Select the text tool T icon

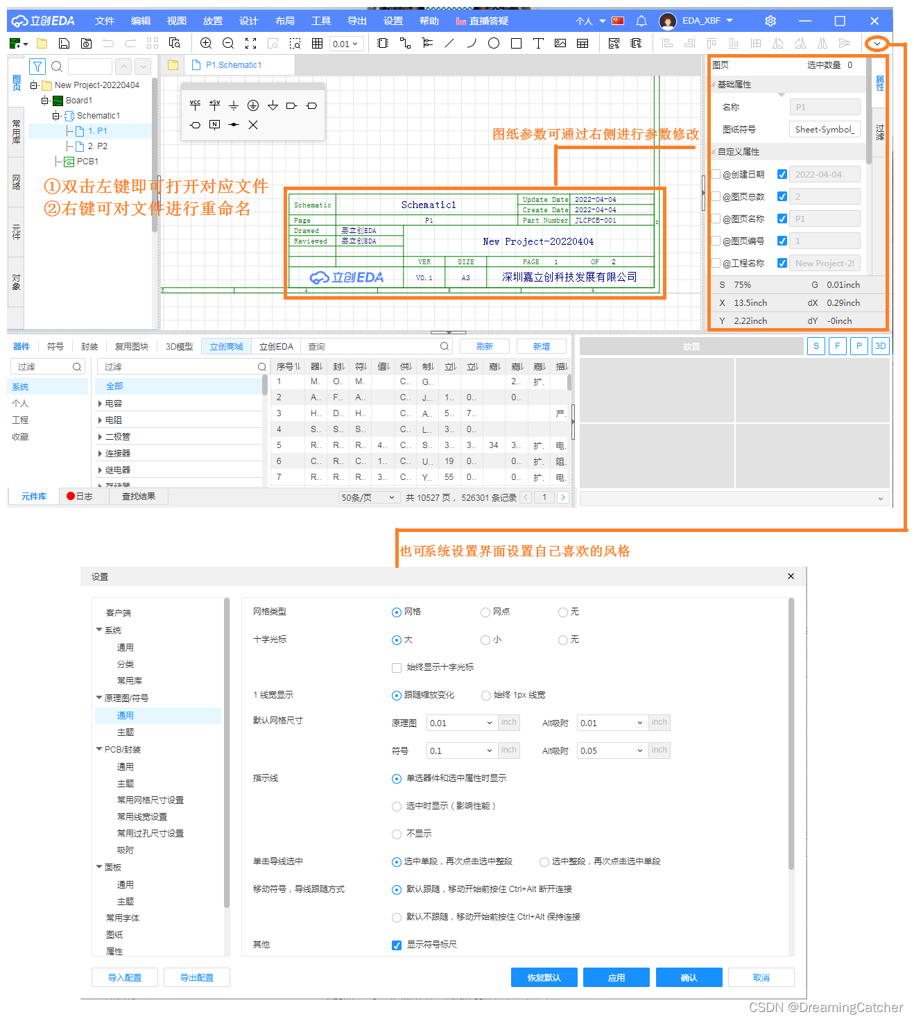(x=538, y=43)
